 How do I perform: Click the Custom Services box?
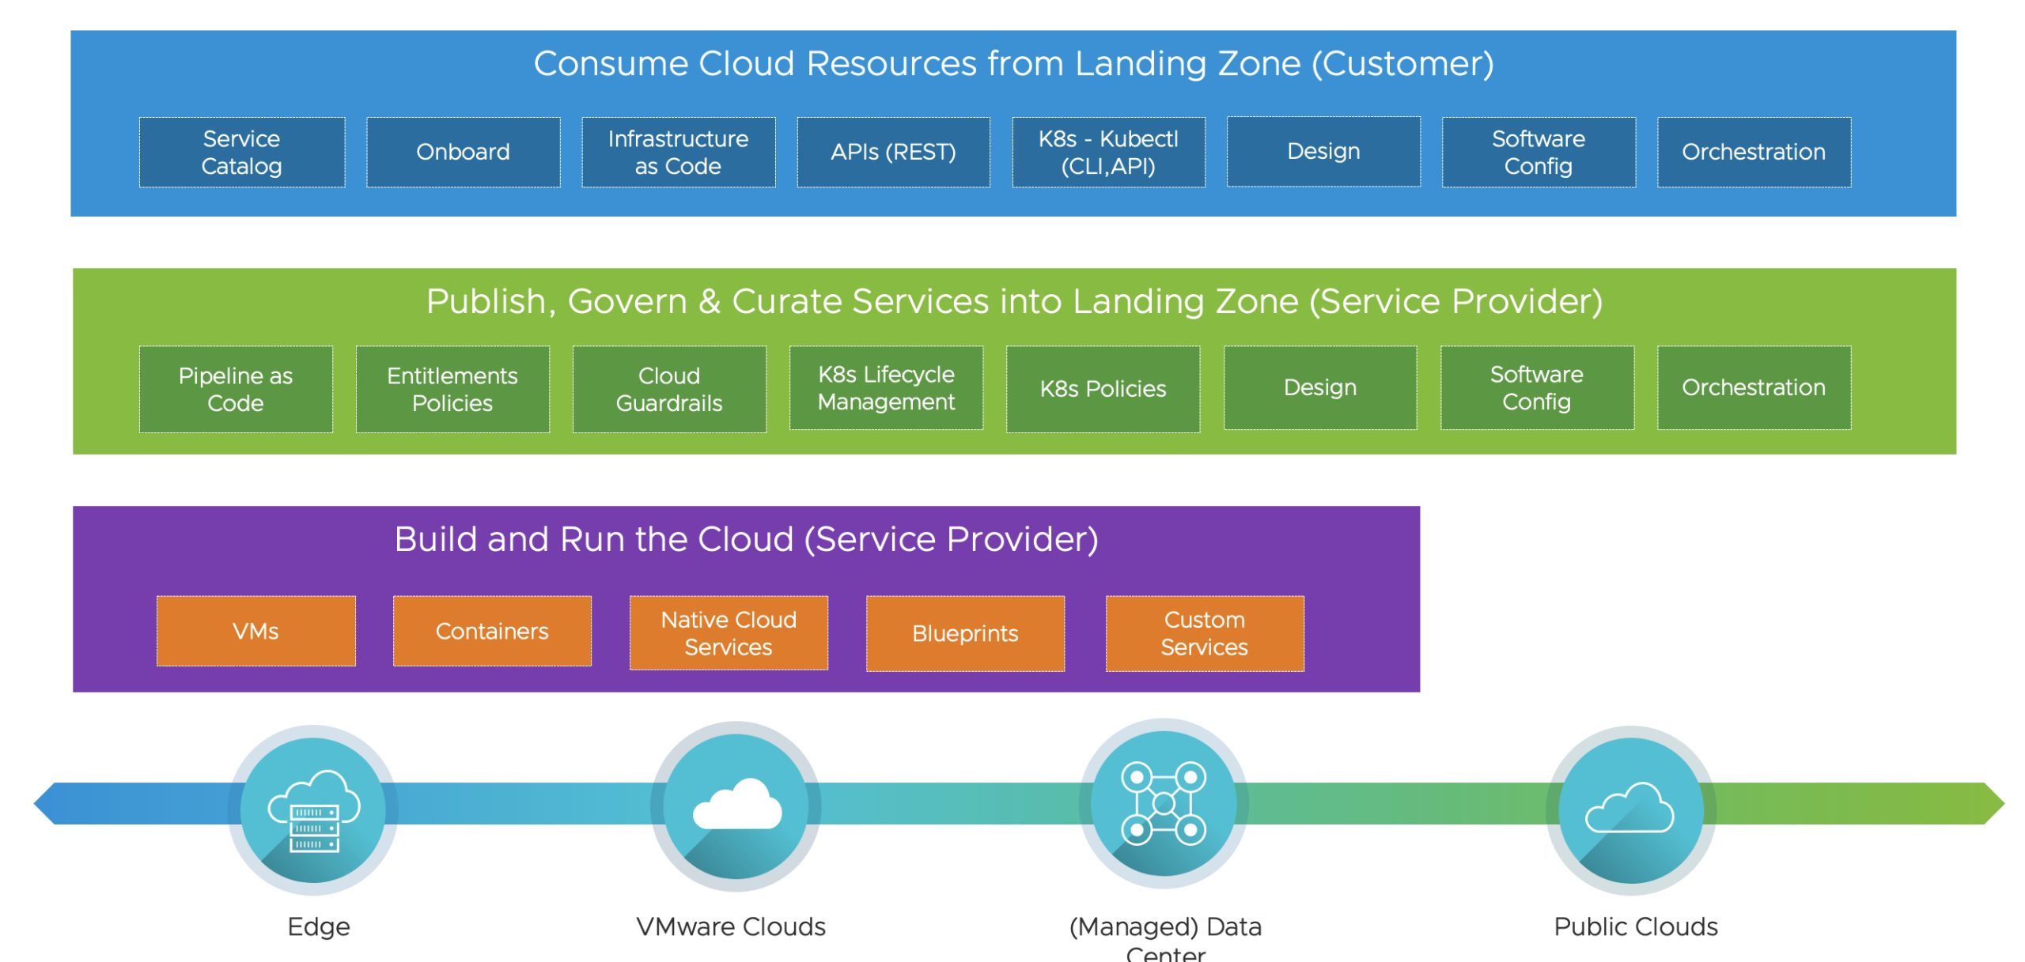(1204, 633)
